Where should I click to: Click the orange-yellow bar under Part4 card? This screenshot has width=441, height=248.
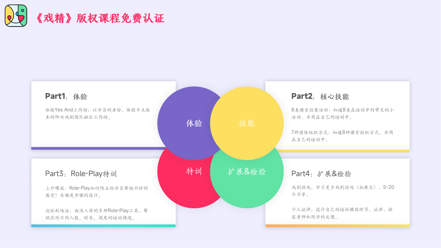coord(337,226)
